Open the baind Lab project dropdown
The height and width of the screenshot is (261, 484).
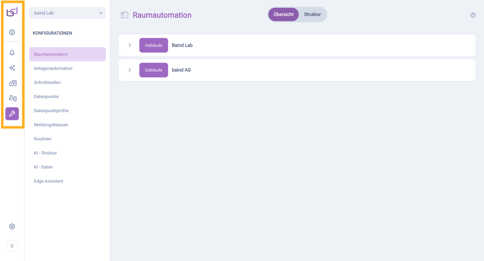[68, 13]
